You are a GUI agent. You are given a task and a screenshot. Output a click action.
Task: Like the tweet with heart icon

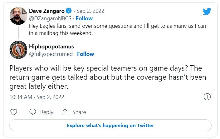pyautogui.click(x=14, y=112)
